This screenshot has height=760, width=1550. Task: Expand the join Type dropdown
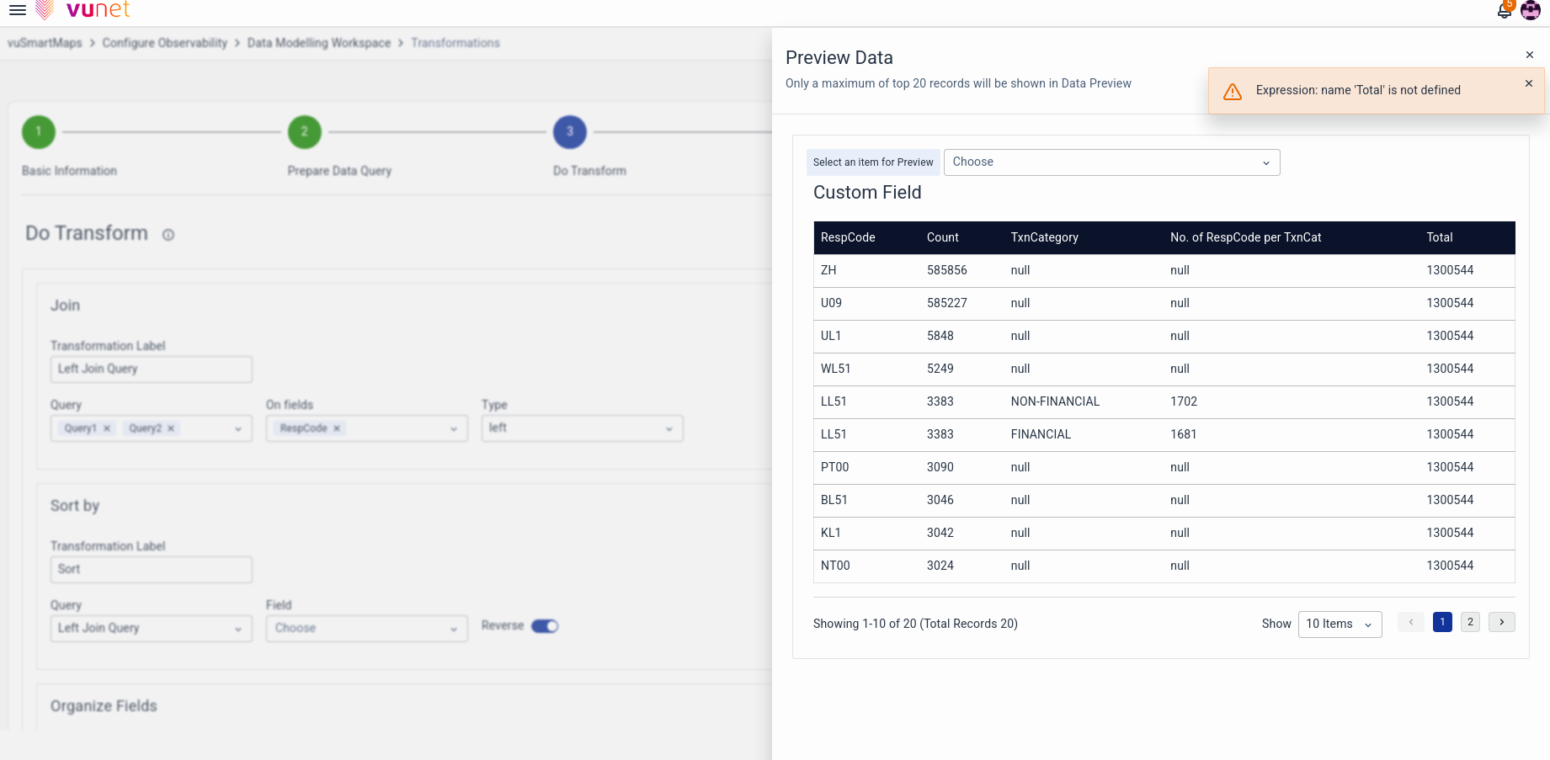coord(582,428)
